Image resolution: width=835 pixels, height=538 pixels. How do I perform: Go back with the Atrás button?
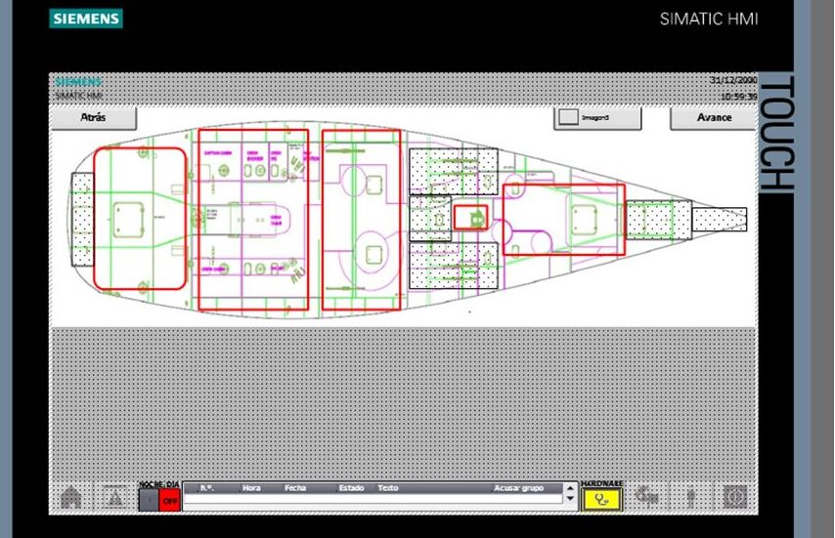coord(93,117)
